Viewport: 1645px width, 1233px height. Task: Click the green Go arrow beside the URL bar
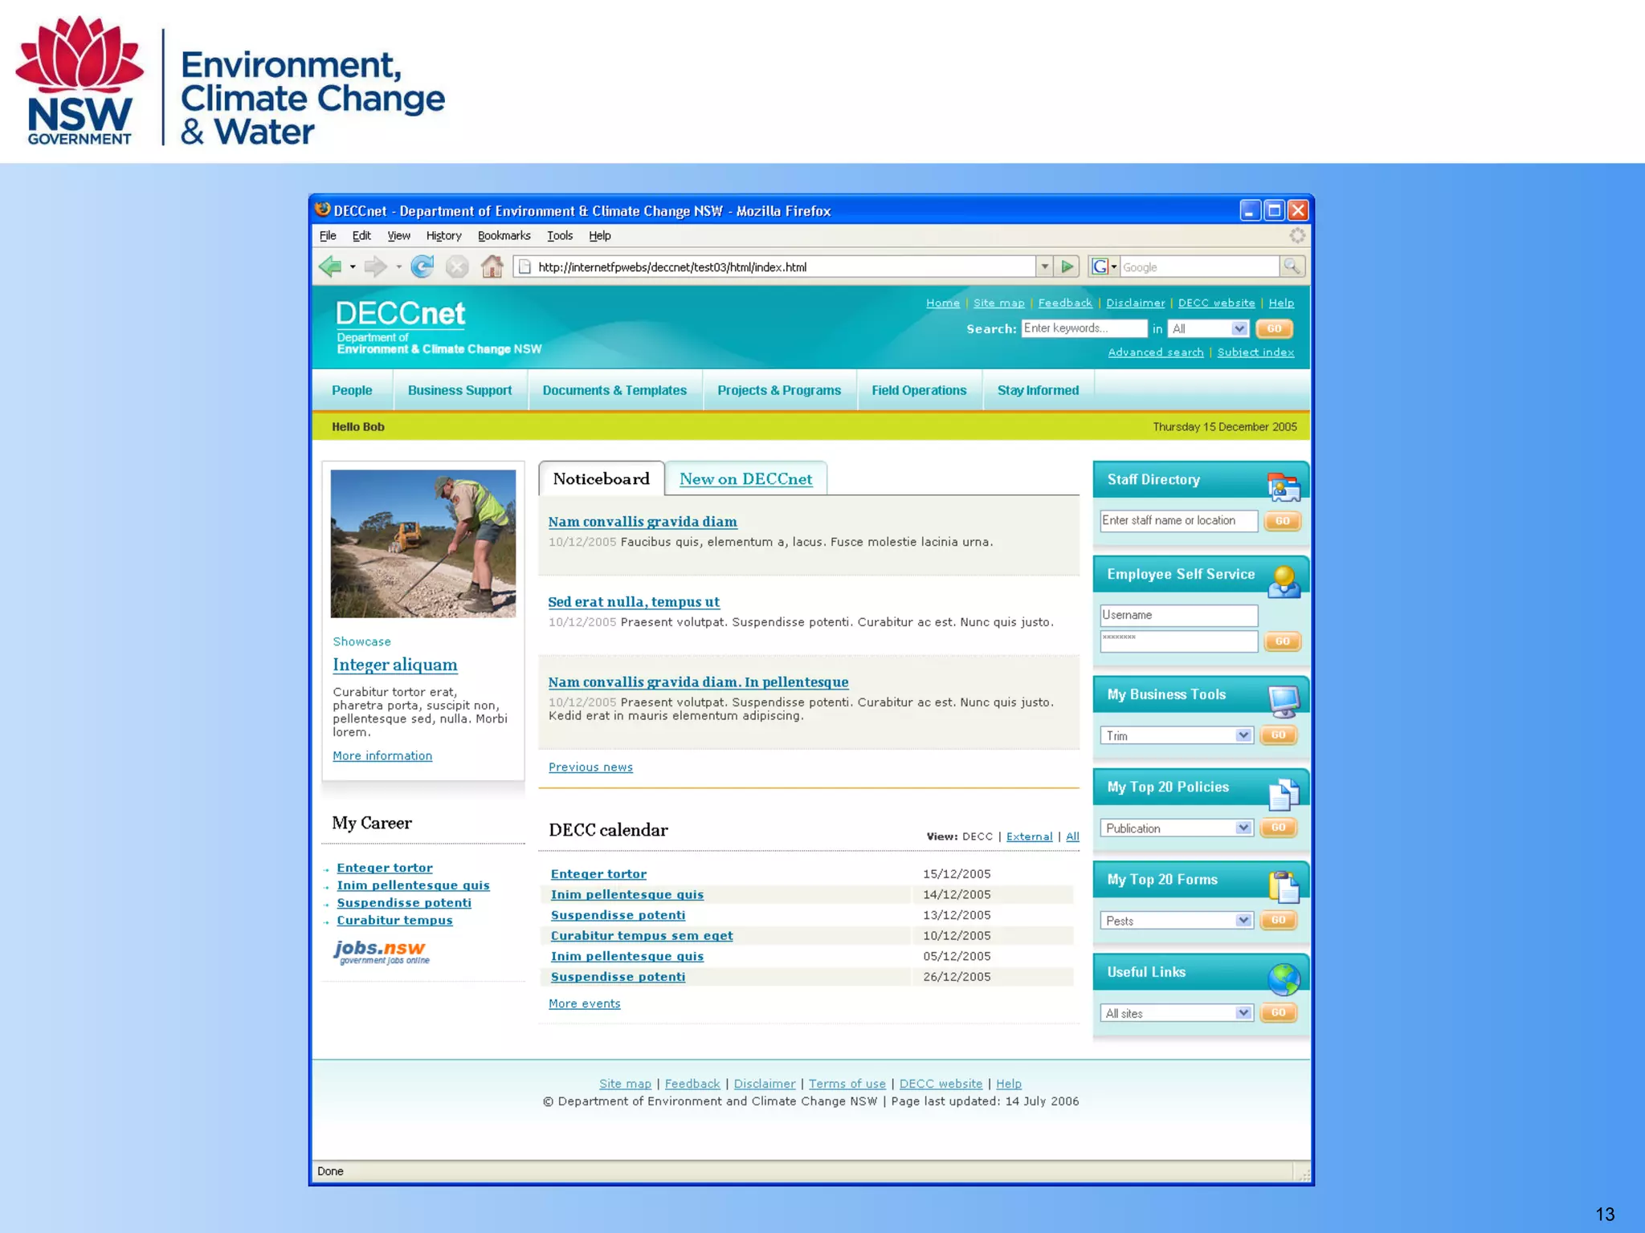[x=1067, y=267]
